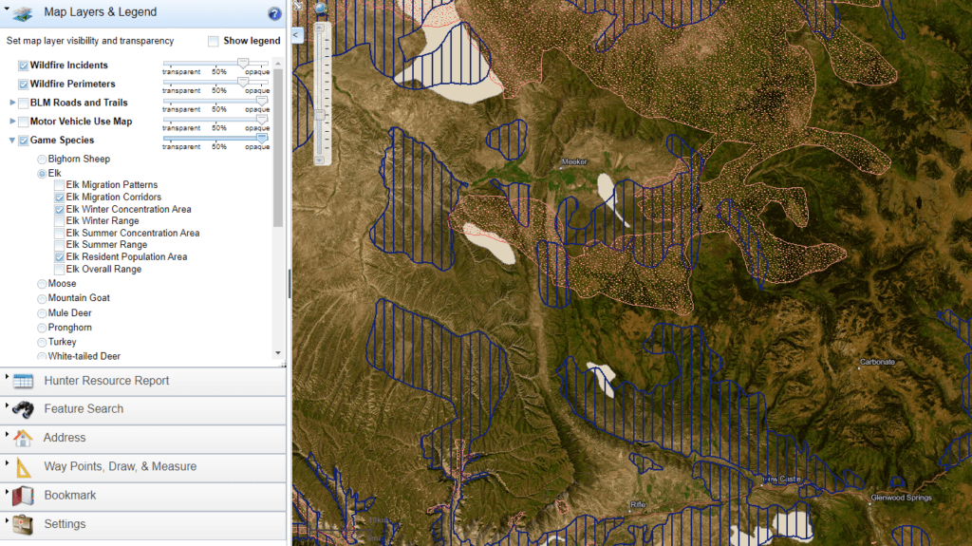Click the Bookmark book icon
Viewport: 972px width, 546px height.
(23, 496)
